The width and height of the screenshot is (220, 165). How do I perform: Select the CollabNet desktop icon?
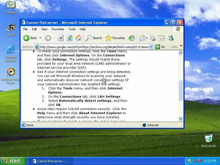pos(11,7)
